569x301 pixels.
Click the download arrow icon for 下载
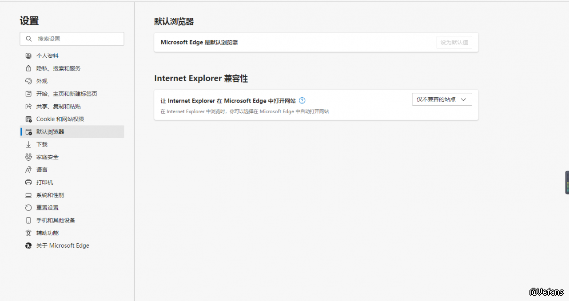coord(28,144)
